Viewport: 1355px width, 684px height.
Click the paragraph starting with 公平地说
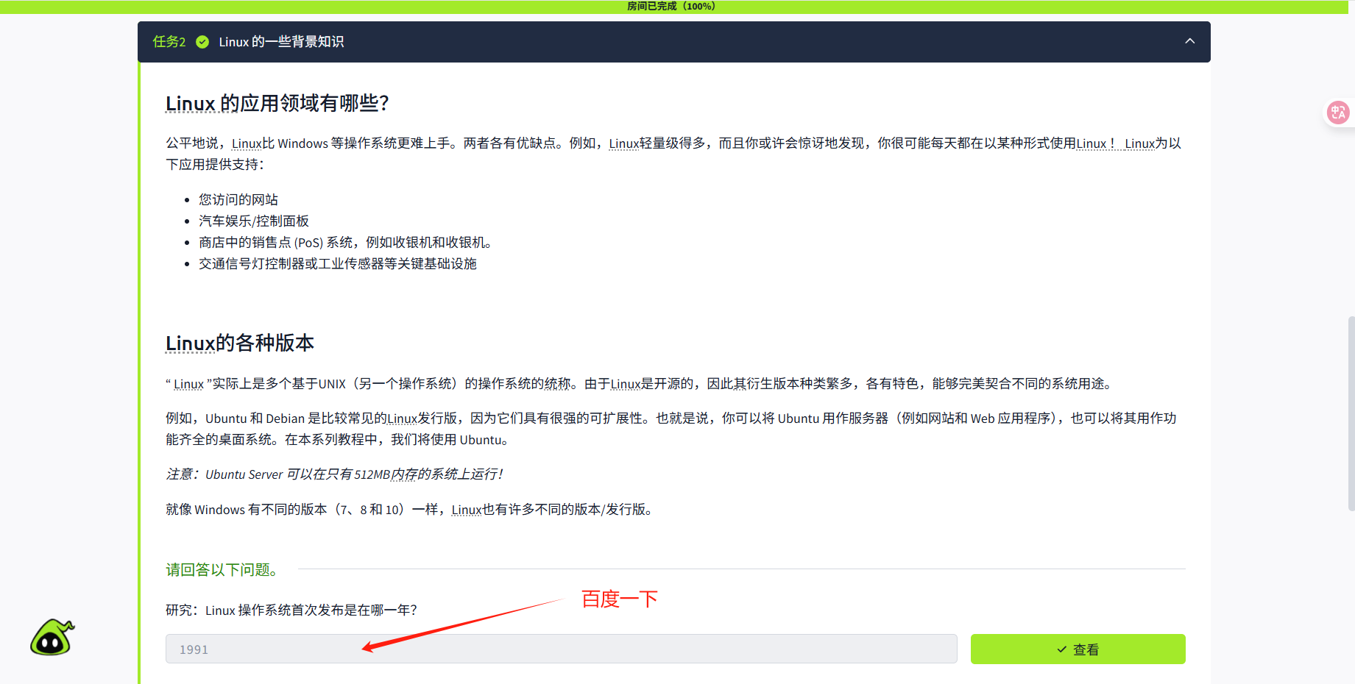click(x=673, y=154)
